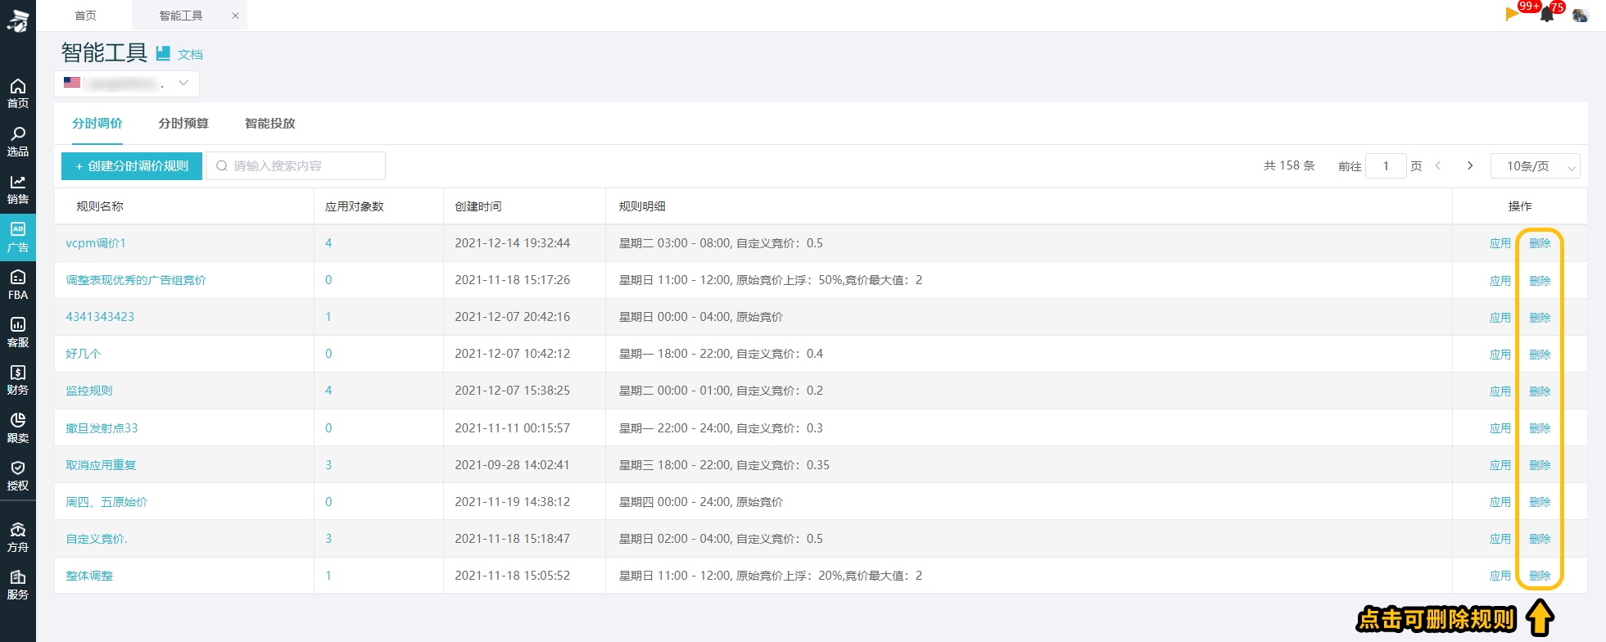Viewport: 1606px width, 642px height.
Task: Open rule 好几个
Action: point(84,354)
